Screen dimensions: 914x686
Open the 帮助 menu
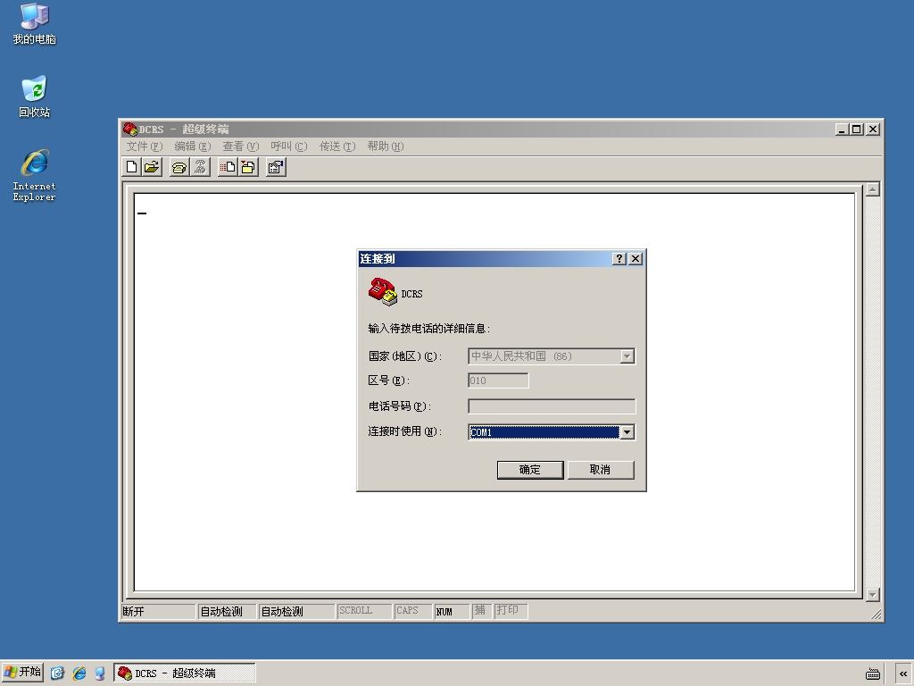tap(385, 146)
